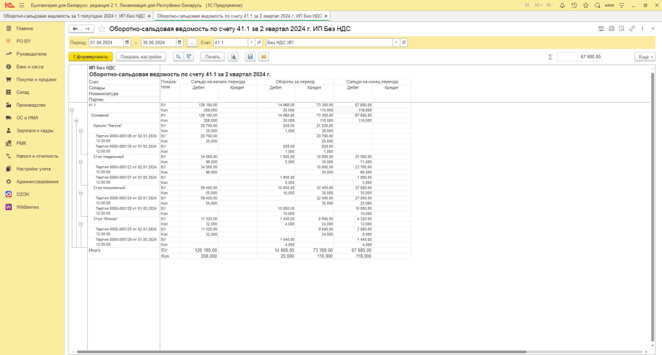Send report by email envelope icon
Viewport: 662px width, 355px height.
click(264, 56)
